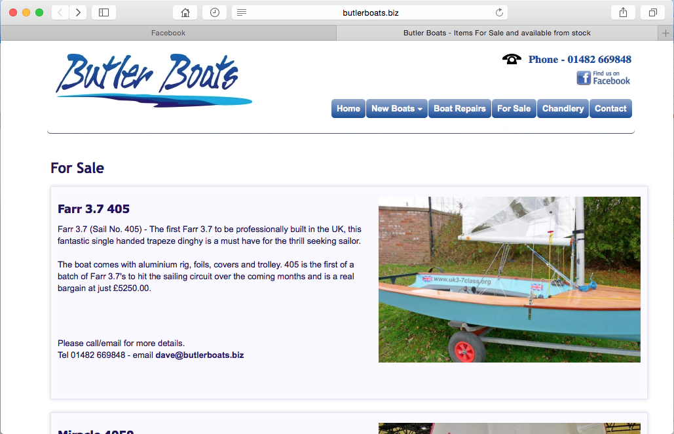Screen dimensions: 674x434
Task: Show all tabs overview icon
Action: [652, 12]
